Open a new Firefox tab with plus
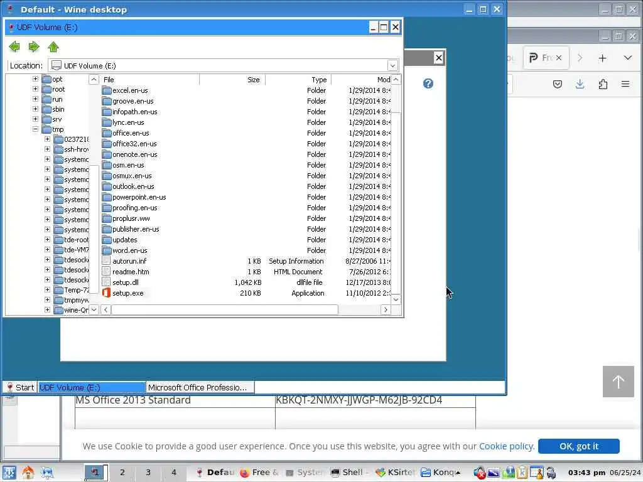 pyautogui.click(x=602, y=58)
